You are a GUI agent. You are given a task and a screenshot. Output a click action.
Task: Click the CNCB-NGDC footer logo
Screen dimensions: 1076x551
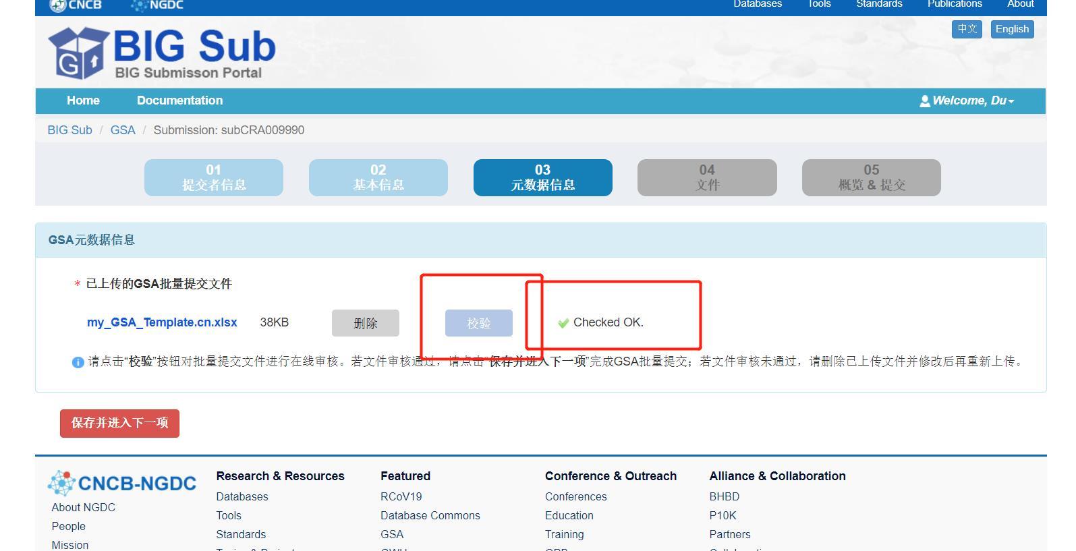click(122, 483)
